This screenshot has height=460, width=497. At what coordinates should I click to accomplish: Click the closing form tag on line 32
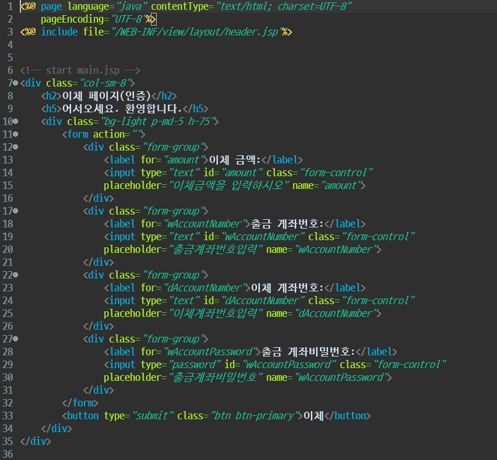(80, 403)
